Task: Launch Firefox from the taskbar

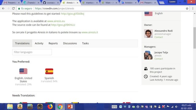Action: pos(50,107)
